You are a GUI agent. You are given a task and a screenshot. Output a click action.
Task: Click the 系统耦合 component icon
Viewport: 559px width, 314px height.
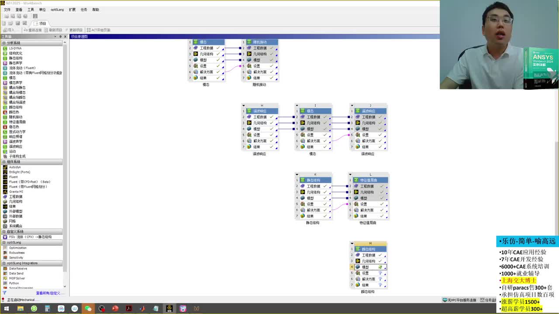click(x=5, y=226)
